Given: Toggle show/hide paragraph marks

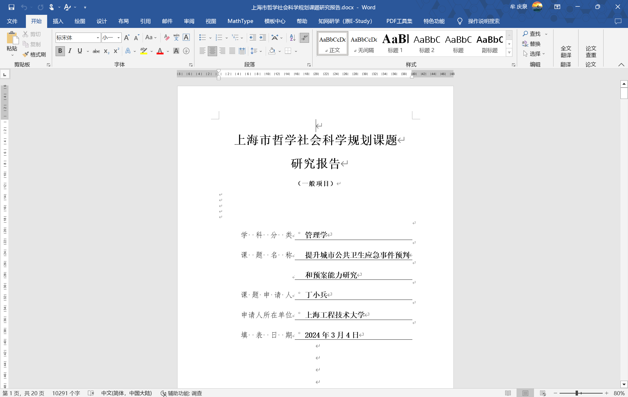Looking at the screenshot, I should pyautogui.click(x=304, y=38).
